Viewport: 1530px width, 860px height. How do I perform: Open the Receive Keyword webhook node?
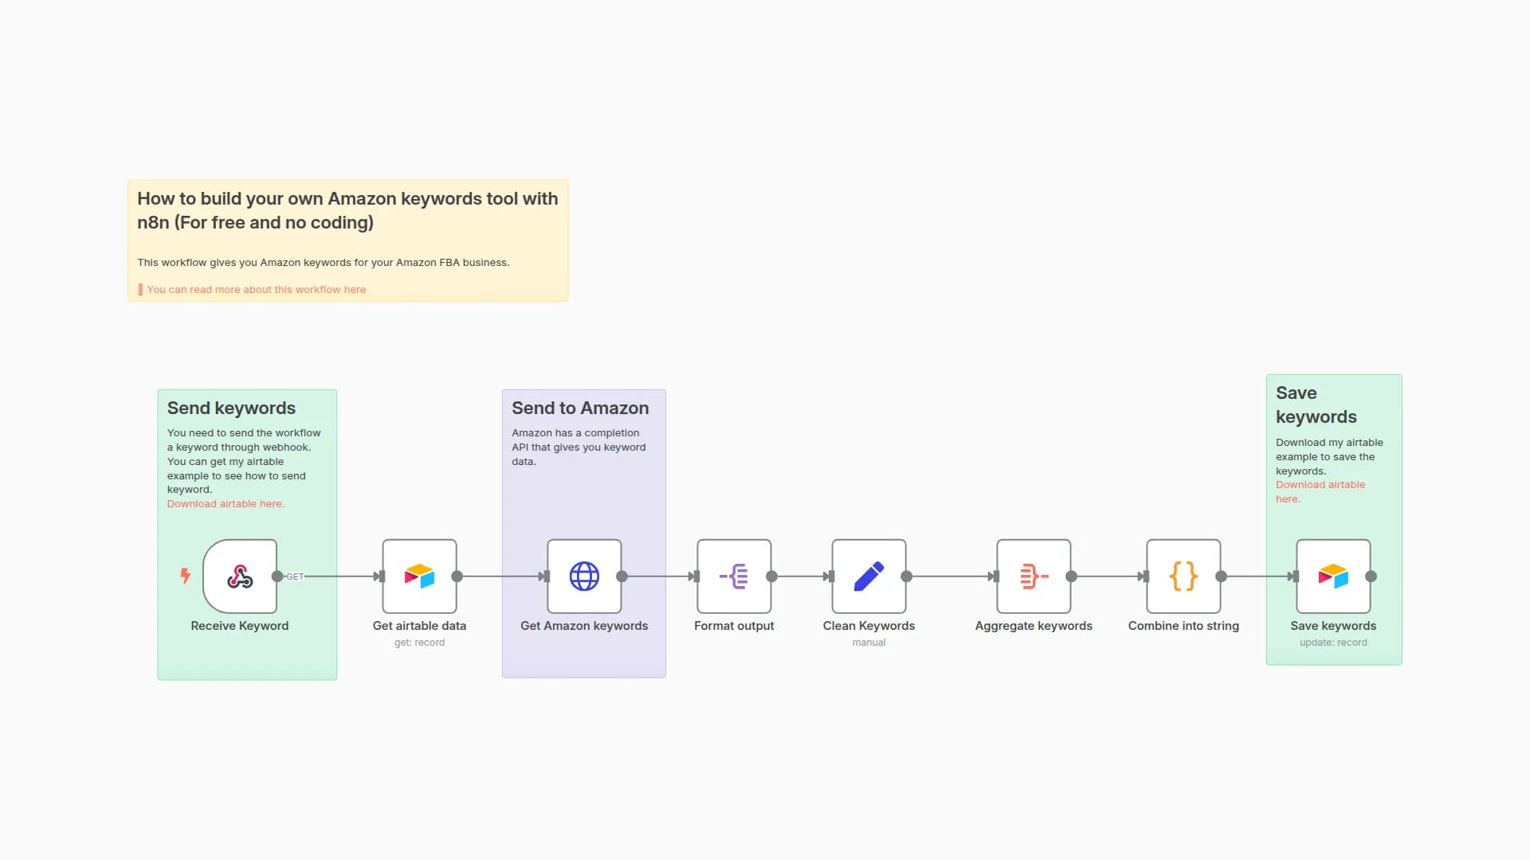[x=240, y=577]
